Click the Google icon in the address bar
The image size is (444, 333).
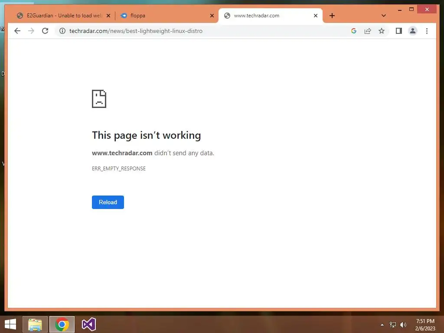[x=354, y=31]
